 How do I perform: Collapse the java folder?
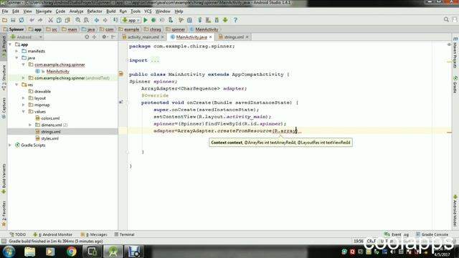tap(16, 58)
